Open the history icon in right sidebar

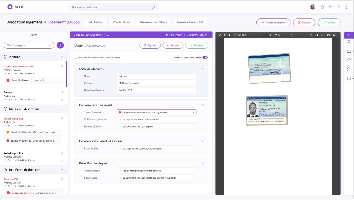tap(349, 69)
